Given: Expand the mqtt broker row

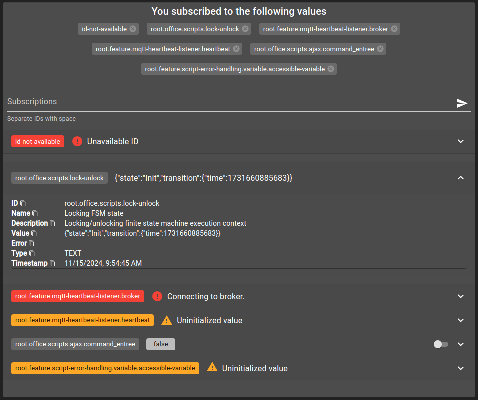Looking at the screenshot, I should pyautogui.click(x=461, y=296).
